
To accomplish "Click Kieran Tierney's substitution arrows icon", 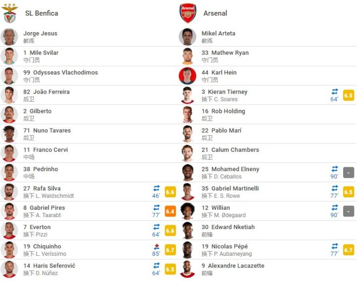I will point(335,92).
